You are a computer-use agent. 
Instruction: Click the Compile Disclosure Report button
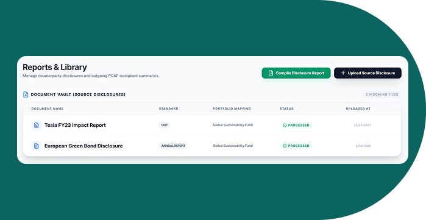point(296,73)
